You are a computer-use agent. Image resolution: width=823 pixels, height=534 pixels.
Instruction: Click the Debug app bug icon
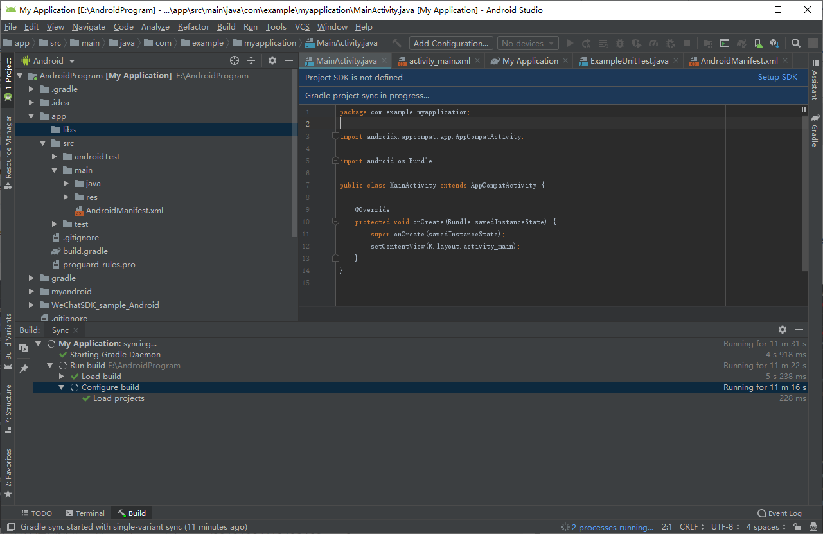pyautogui.click(x=620, y=43)
